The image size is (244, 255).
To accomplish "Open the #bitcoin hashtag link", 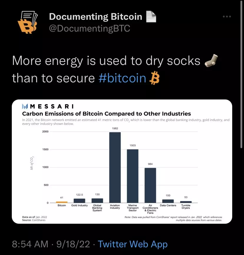I will pos(122,78).
